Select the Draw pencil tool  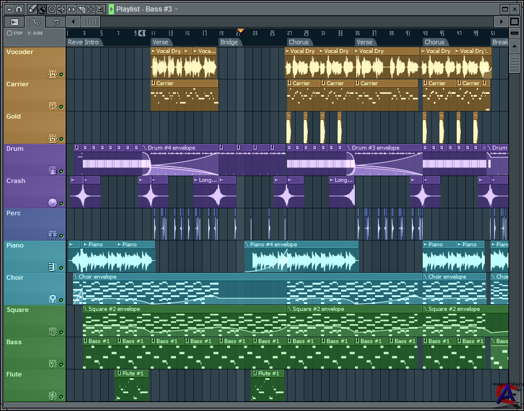point(32,9)
